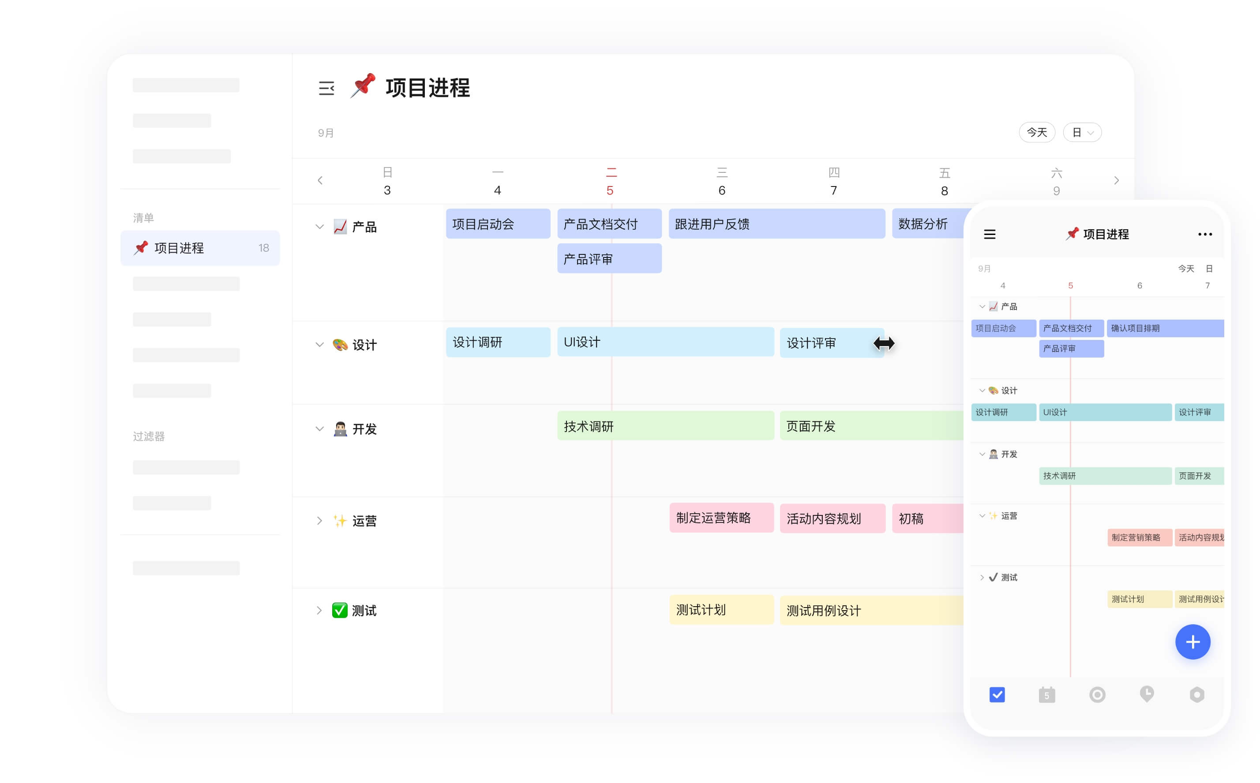
Task: Collapse the 开发 section on mobile
Action: [x=982, y=454]
